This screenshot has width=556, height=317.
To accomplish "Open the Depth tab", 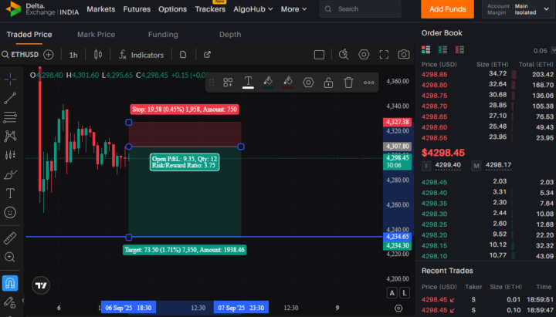I will 230,35.
